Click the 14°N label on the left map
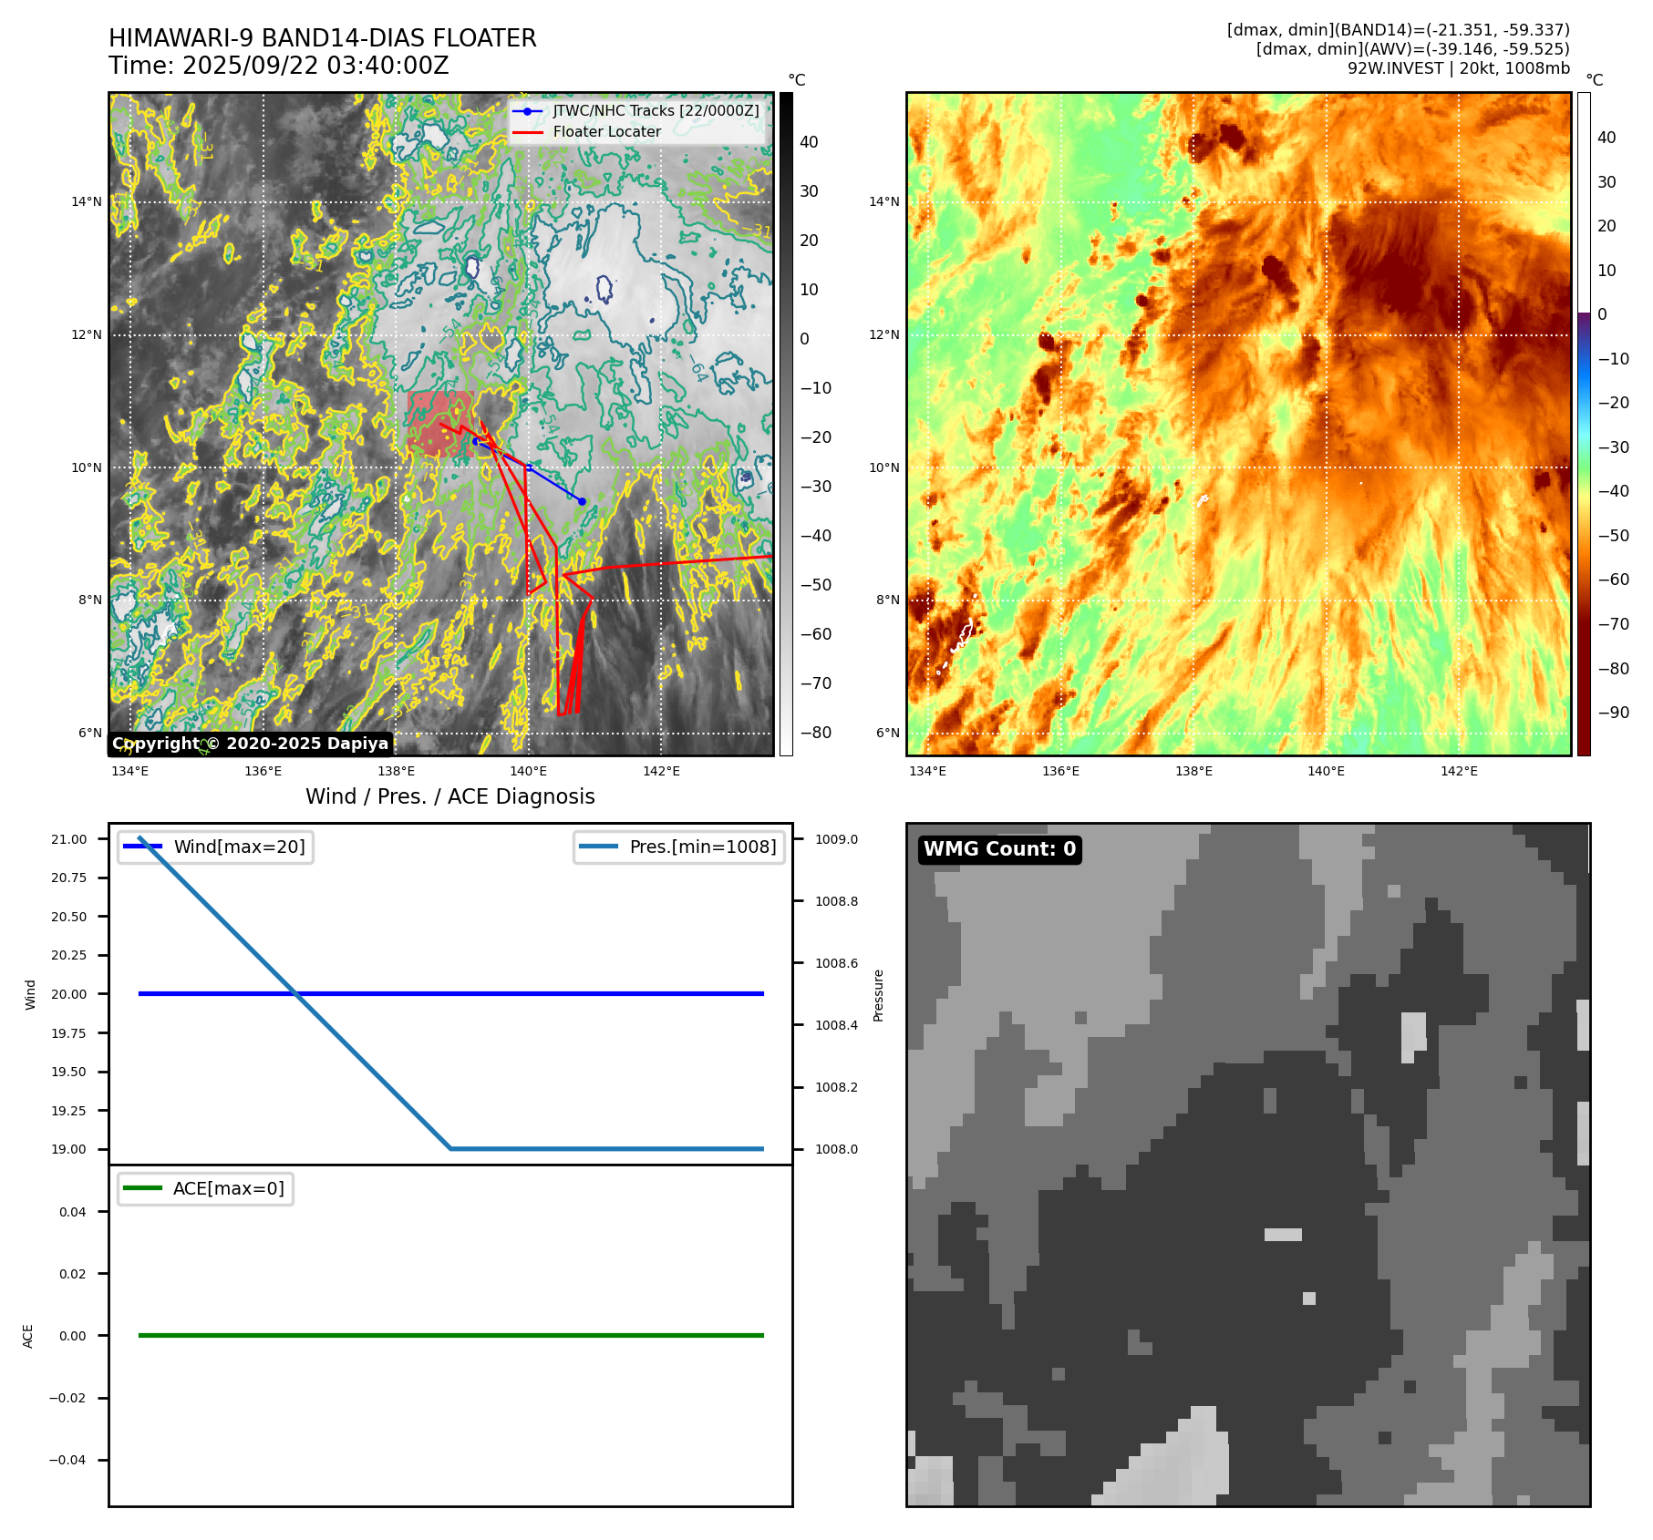The height and width of the screenshot is (1540, 1653). click(x=88, y=202)
